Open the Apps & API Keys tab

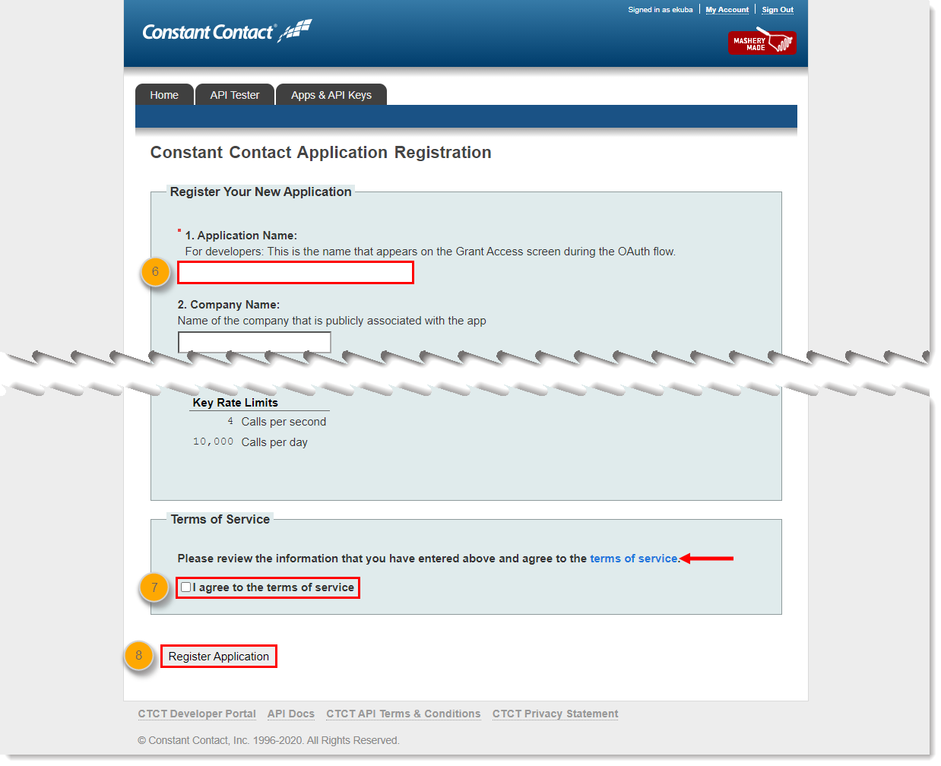click(331, 95)
